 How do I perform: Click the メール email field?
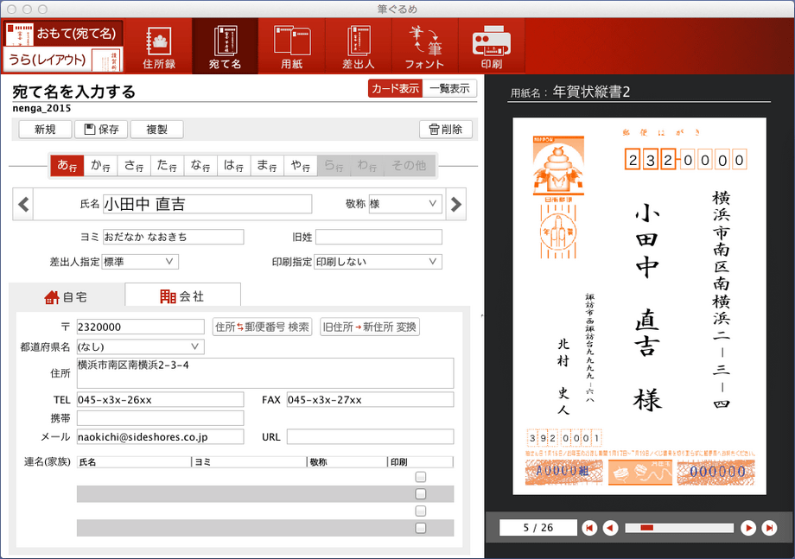pos(160,437)
